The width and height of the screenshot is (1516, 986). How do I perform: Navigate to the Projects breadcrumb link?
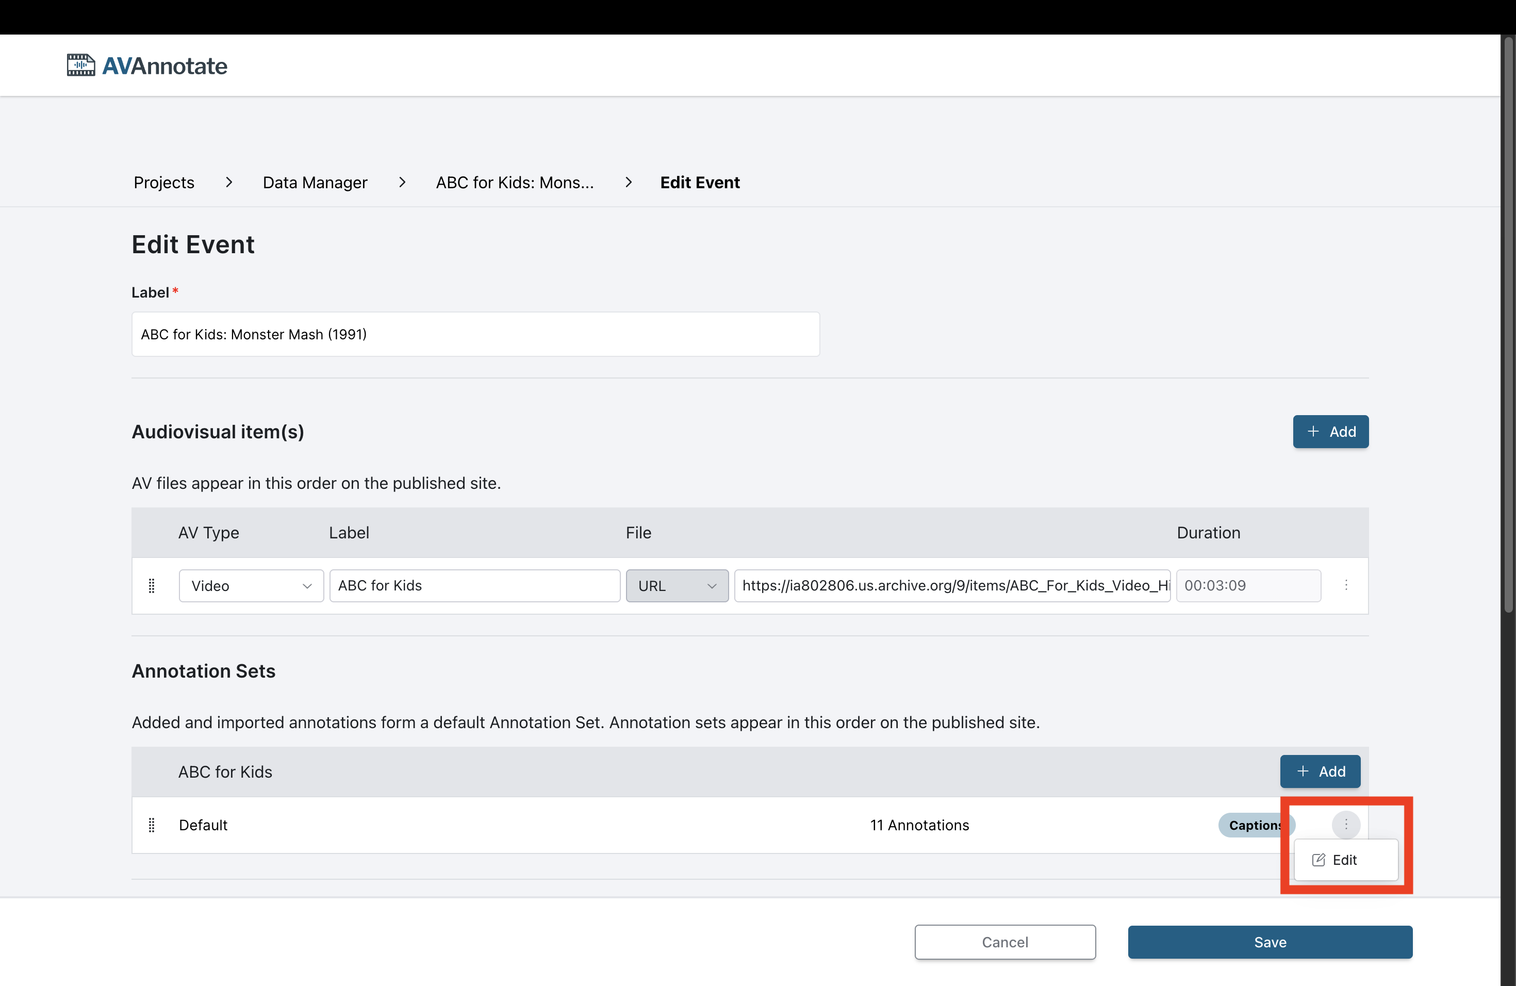[163, 182]
